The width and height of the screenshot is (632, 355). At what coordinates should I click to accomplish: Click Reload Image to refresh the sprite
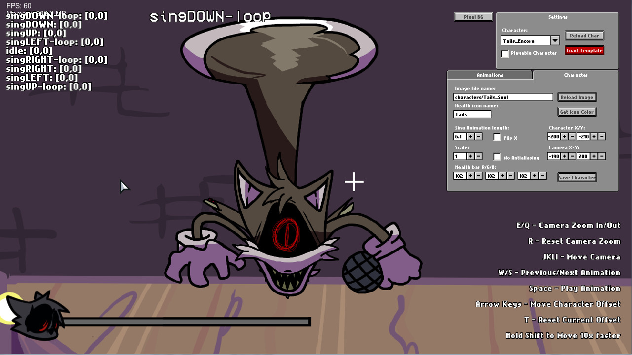577,97
